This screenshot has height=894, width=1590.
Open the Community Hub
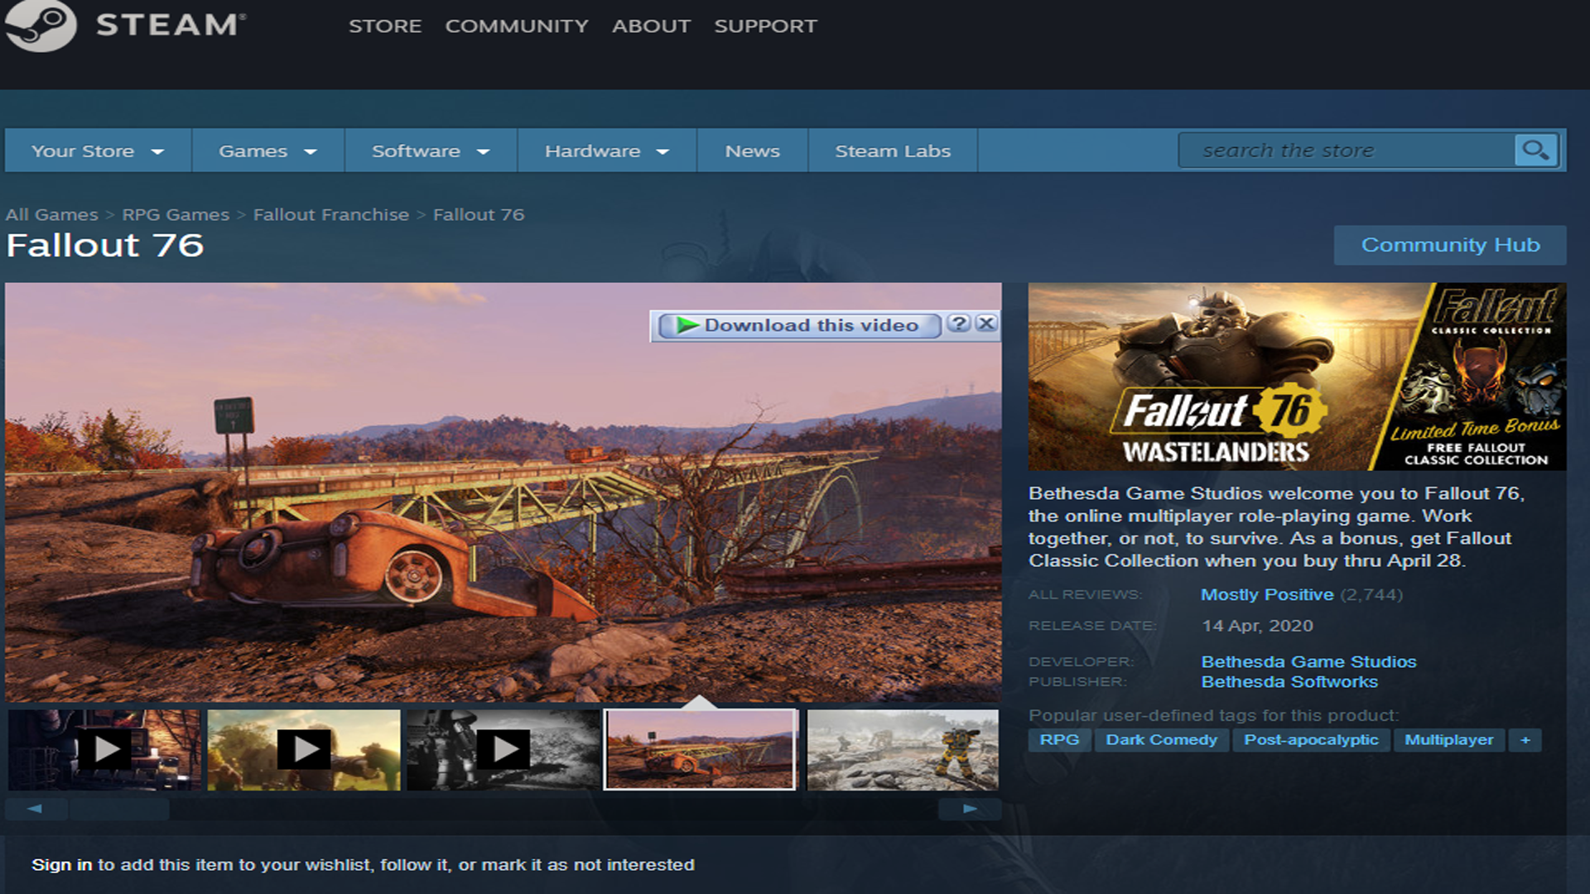point(1450,244)
